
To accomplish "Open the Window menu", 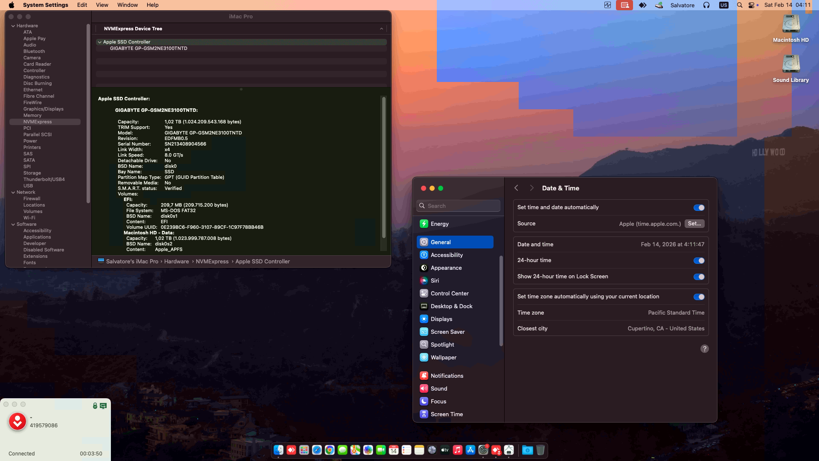I will (x=128, y=5).
